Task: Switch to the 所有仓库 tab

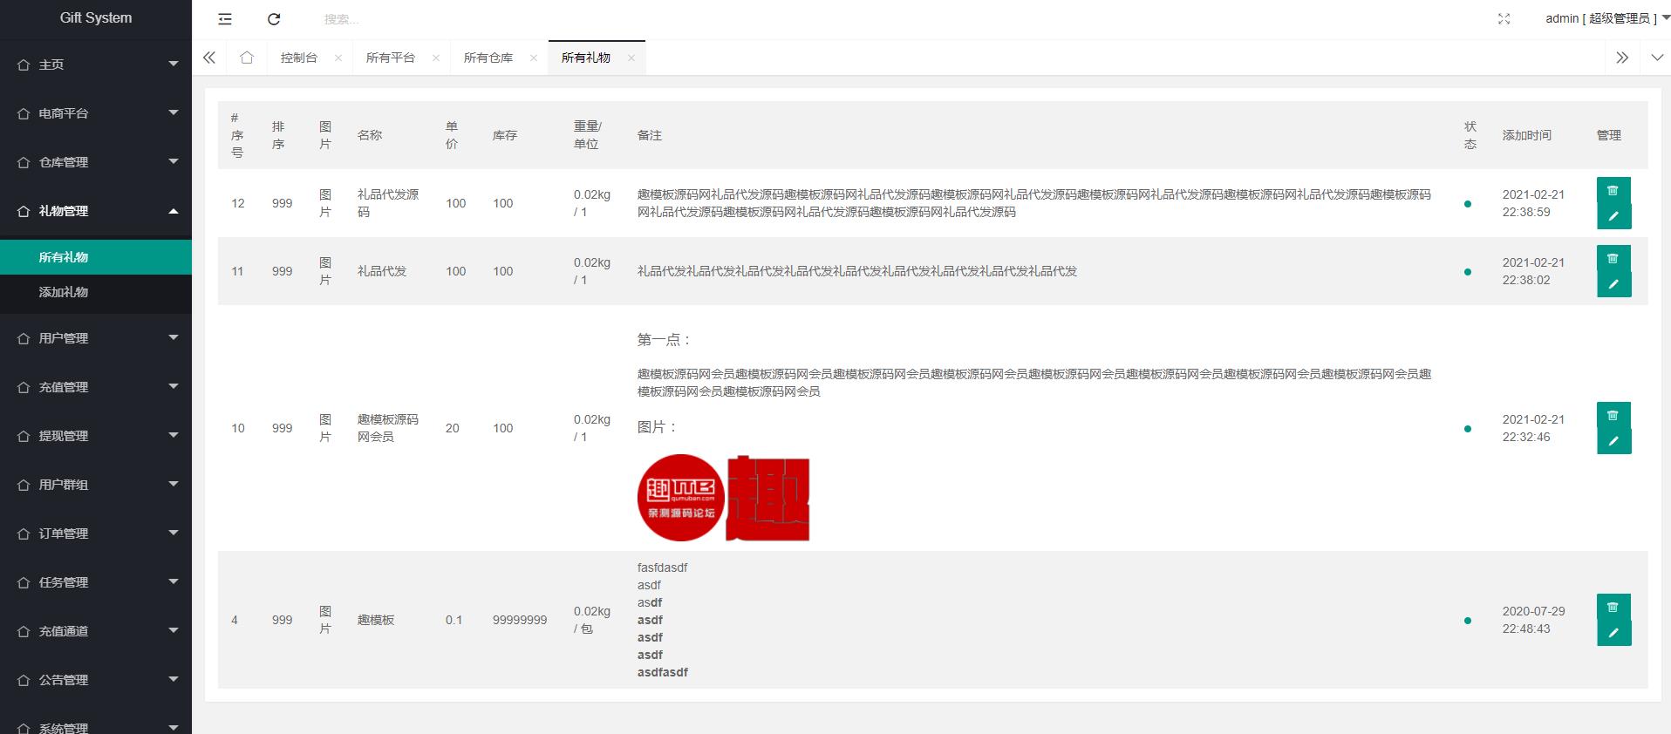Action: tap(488, 58)
